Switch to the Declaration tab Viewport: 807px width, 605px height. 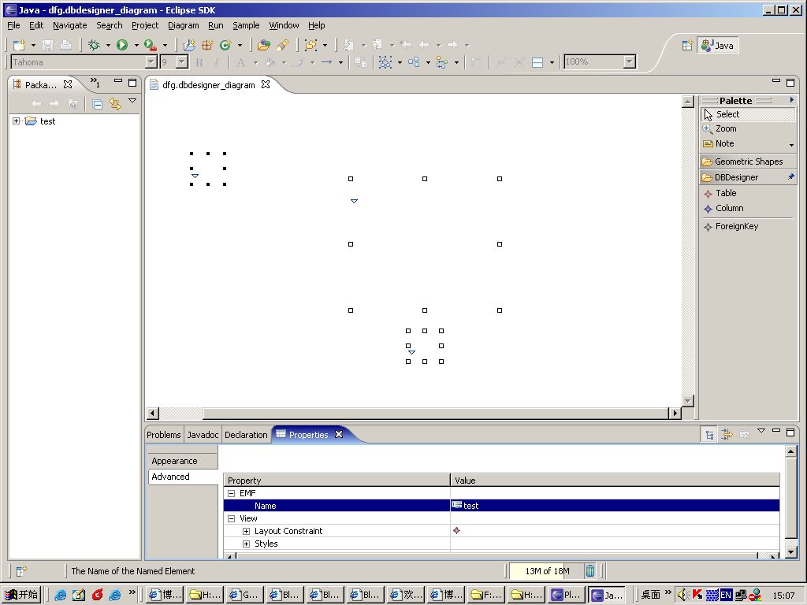[x=246, y=435]
